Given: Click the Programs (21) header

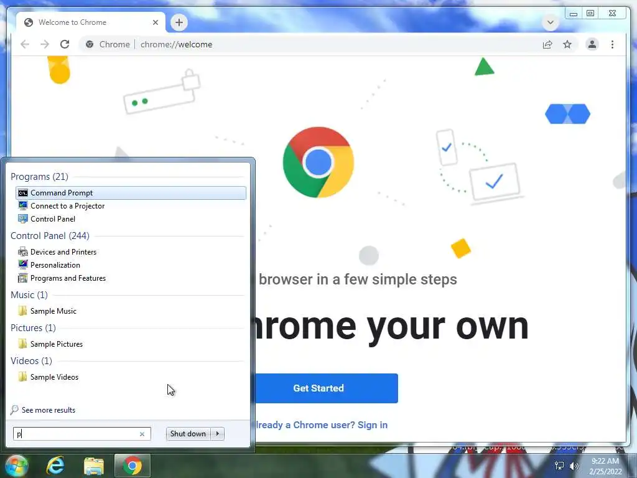Looking at the screenshot, I should (39, 176).
